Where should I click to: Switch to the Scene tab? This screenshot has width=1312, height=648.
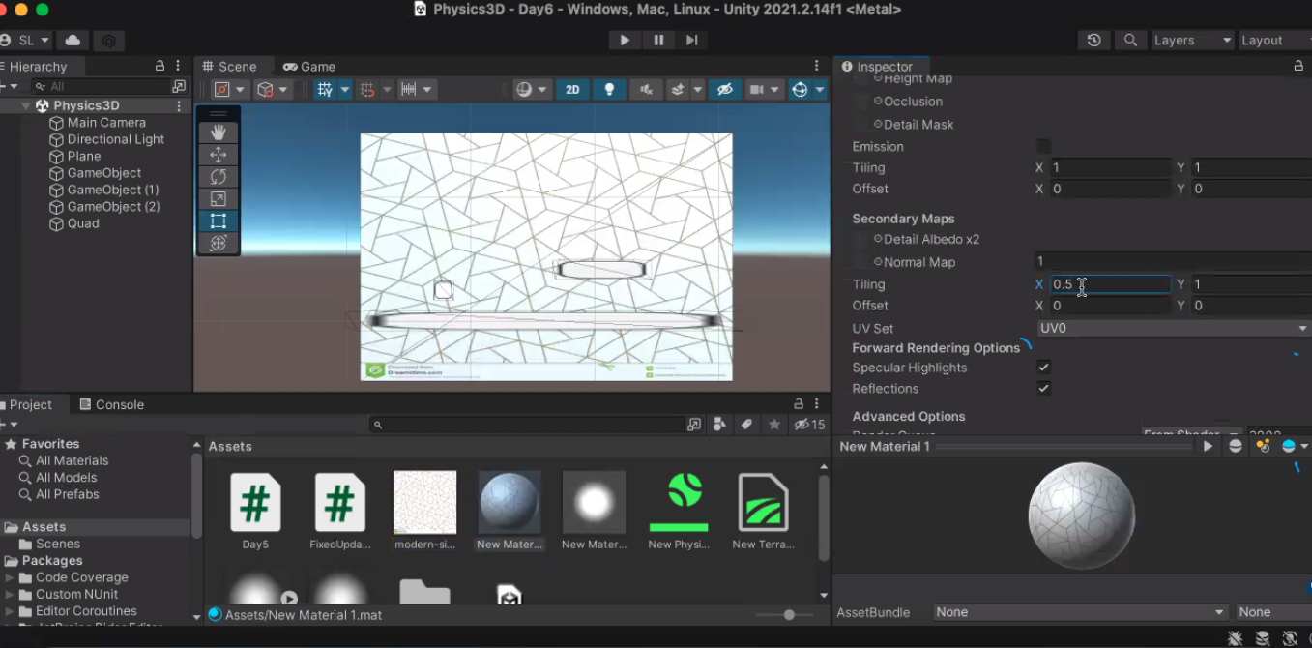point(229,66)
